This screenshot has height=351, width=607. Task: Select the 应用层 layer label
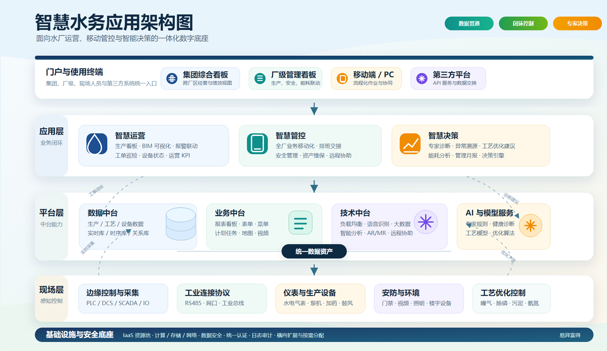(51, 131)
